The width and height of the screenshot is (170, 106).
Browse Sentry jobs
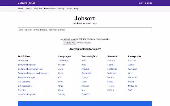(110, 77)
